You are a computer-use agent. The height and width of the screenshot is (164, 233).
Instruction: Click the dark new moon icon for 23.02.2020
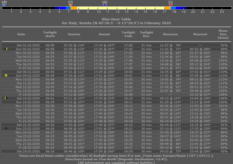pos(6,128)
